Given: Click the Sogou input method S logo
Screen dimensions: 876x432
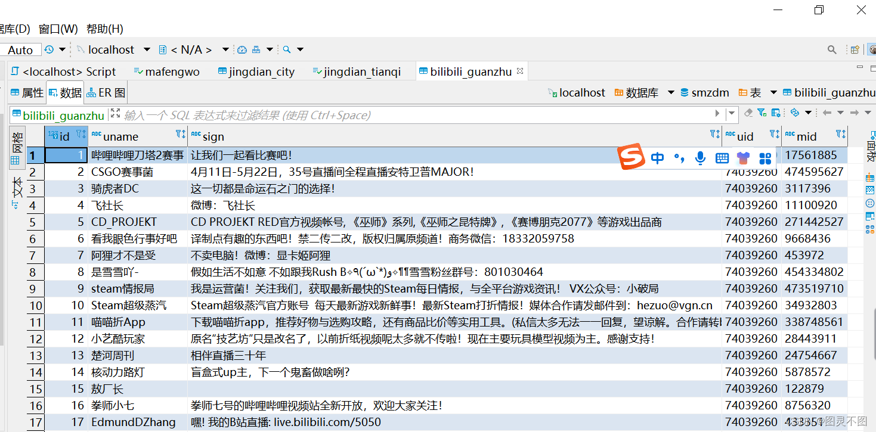Looking at the screenshot, I should [631, 157].
